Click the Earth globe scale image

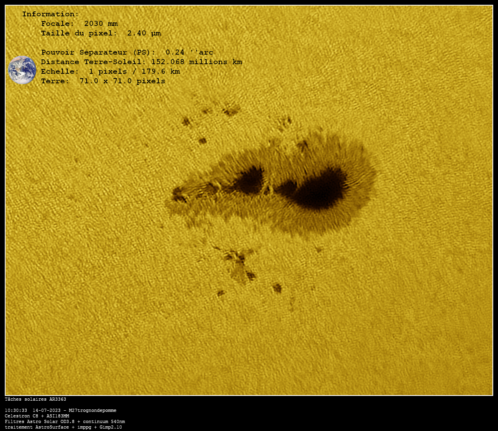click(22, 70)
